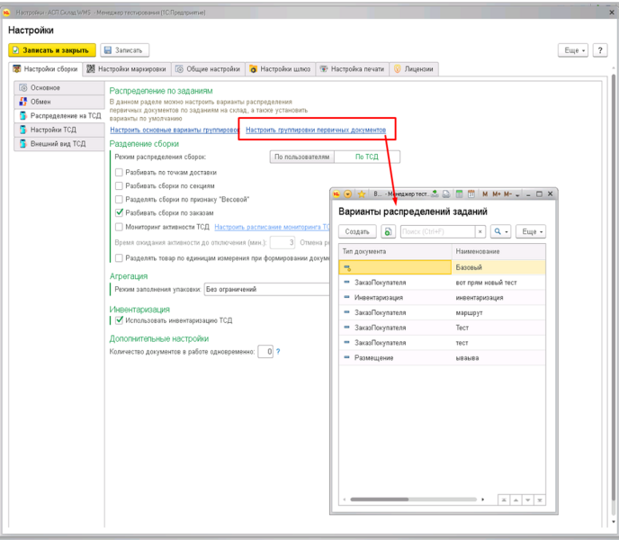Click the blue ? hint beside the documents count
The width and height of the screenshot is (619, 540).
(278, 352)
